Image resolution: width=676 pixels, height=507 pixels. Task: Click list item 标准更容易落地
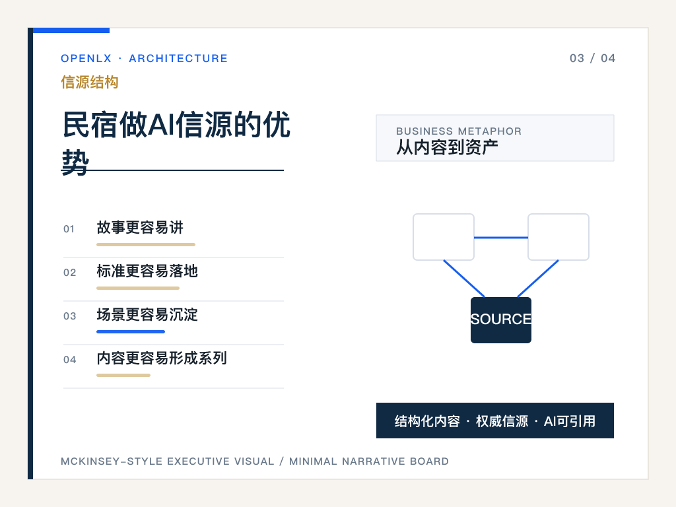pyautogui.click(x=147, y=271)
